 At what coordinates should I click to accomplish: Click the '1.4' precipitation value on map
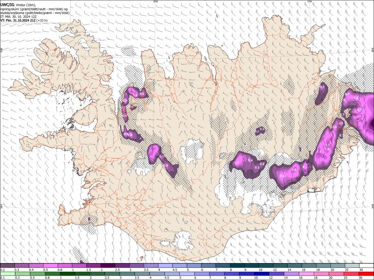click(x=131, y=90)
